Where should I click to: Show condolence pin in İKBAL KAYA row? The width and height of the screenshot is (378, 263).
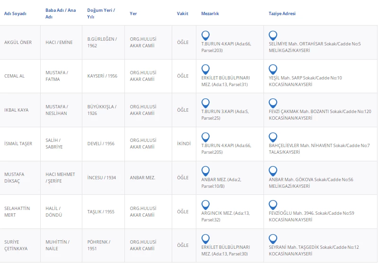[273, 103]
